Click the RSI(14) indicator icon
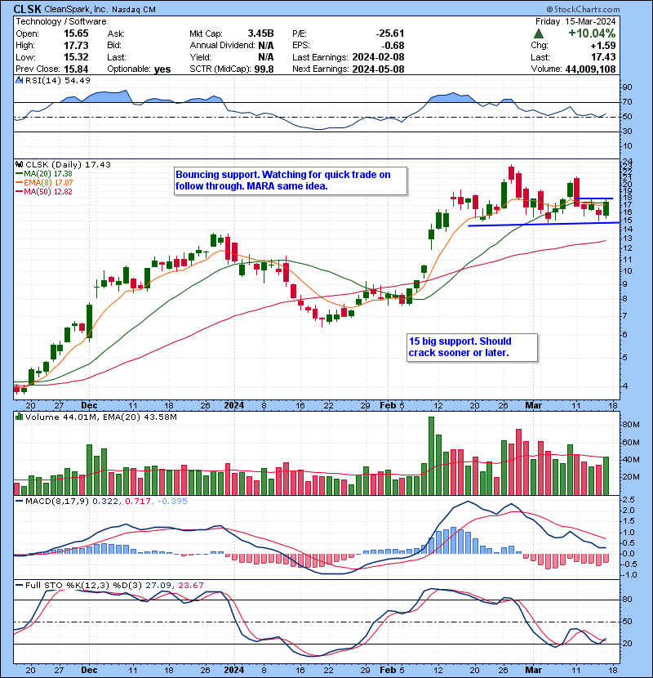 (x=19, y=80)
